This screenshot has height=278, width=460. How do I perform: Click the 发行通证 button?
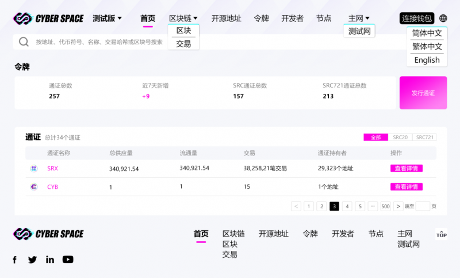click(423, 93)
